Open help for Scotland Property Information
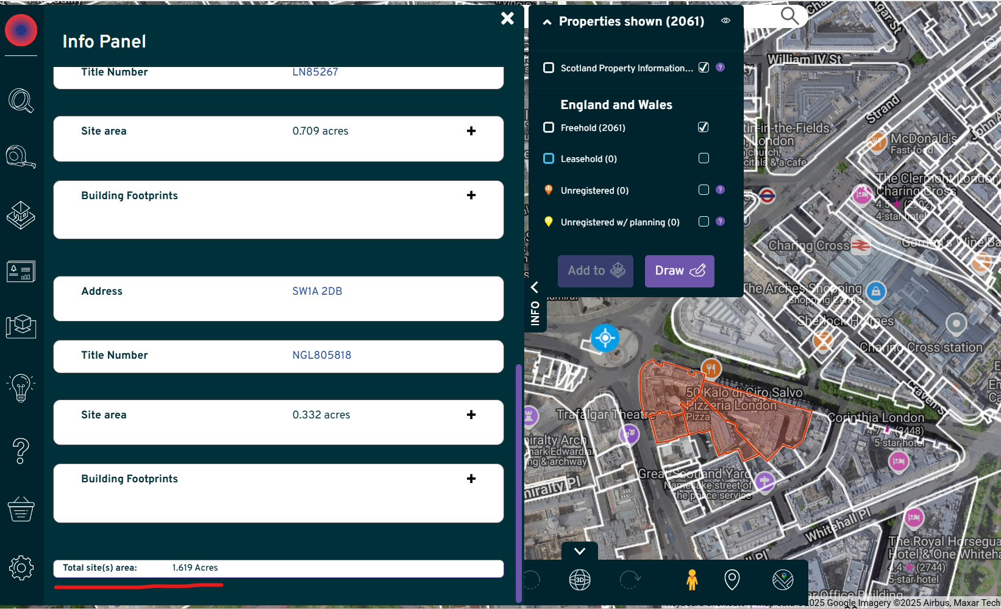 click(720, 68)
